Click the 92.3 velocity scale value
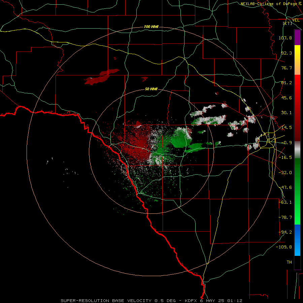This screenshot has width=303, height=303. pyautogui.click(x=287, y=53)
